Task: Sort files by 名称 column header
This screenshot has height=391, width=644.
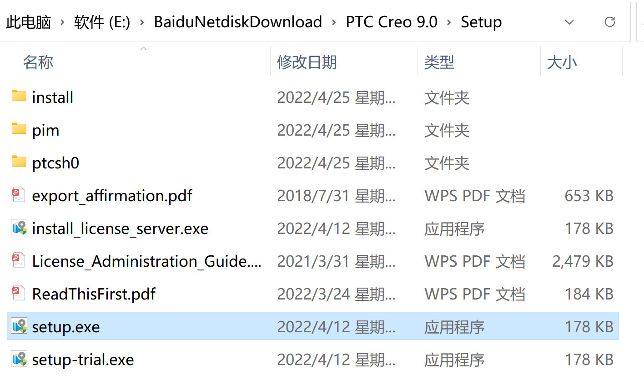Action: click(x=38, y=62)
